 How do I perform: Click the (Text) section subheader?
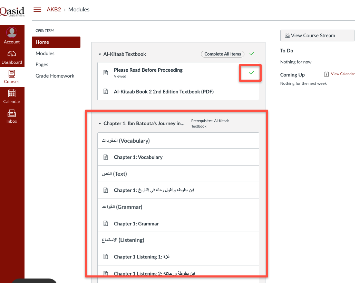[114, 174]
